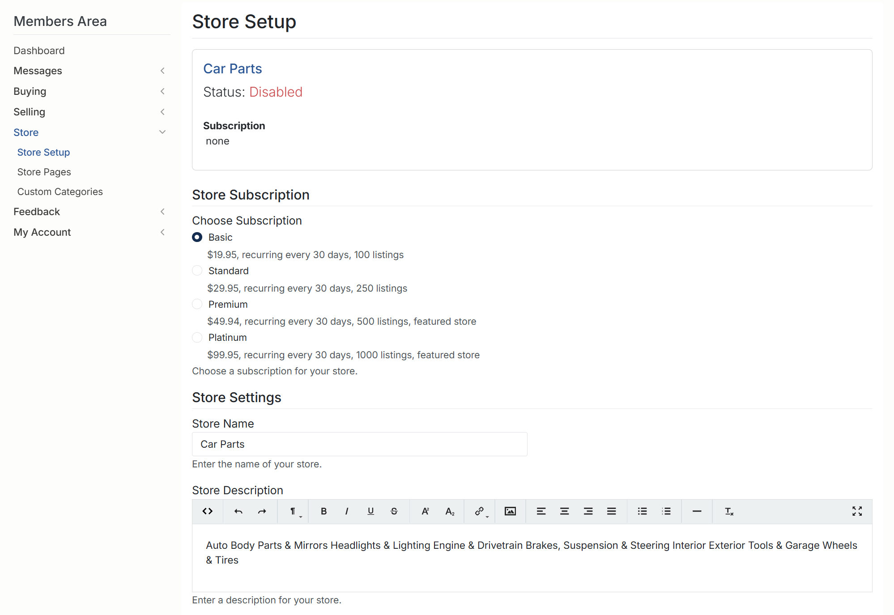This screenshot has height=615, width=894.
Task: Center-align the description text
Action: 565,511
